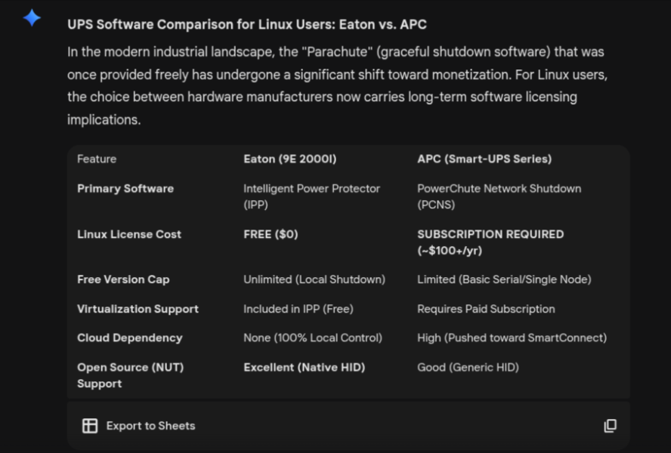Click the Unlimited (Local Shutdown) cell
Viewport: 671px width, 453px height.
coord(314,279)
